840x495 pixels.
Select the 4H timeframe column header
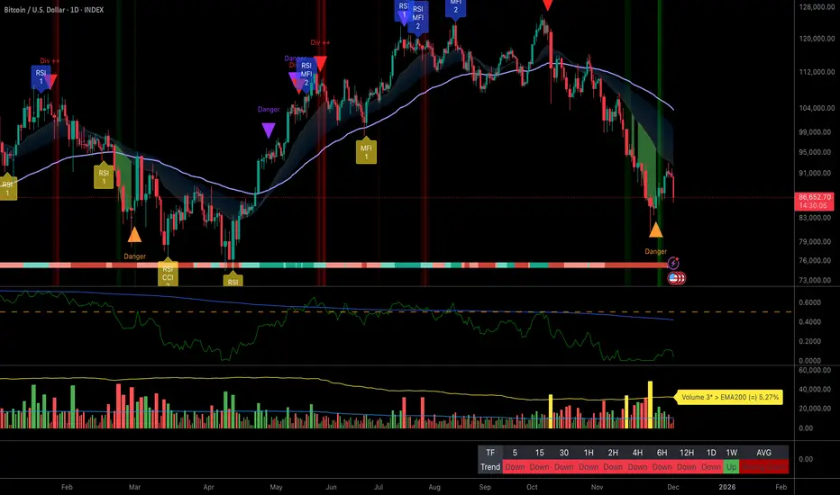637,453
